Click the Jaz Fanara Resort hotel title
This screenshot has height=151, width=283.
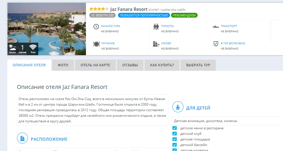click(x=129, y=9)
